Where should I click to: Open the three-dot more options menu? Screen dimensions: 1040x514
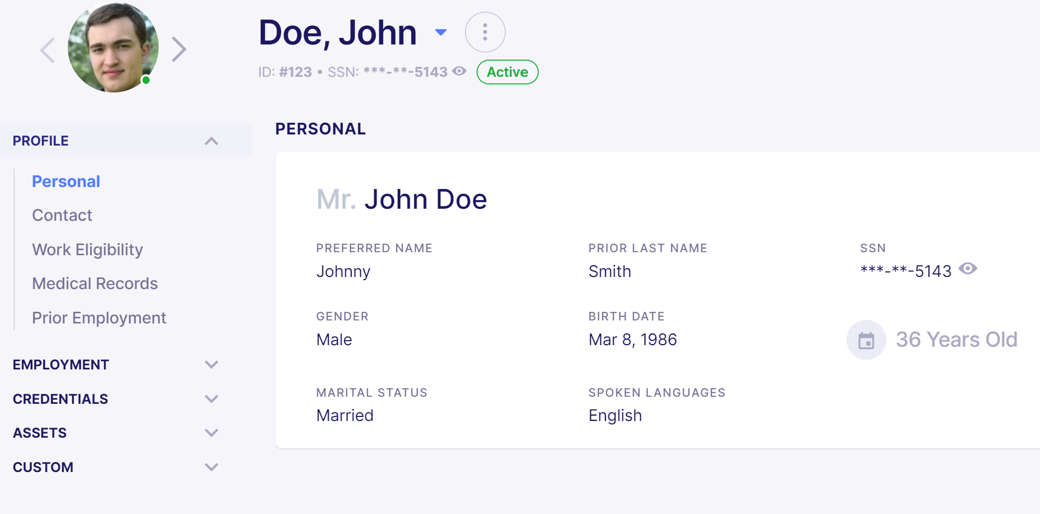(485, 32)
